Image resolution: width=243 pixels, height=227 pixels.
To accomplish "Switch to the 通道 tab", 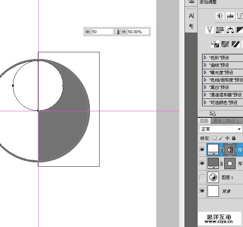I will pos(217,121).
